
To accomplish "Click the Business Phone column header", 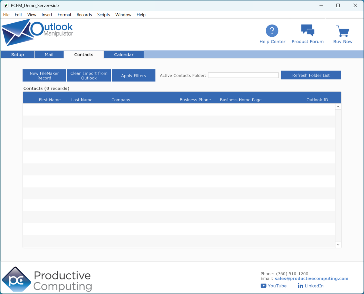I will click(x=195, y=100).
